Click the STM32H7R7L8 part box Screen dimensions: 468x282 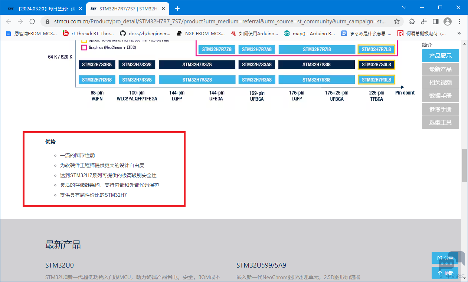tap(376, 49)
